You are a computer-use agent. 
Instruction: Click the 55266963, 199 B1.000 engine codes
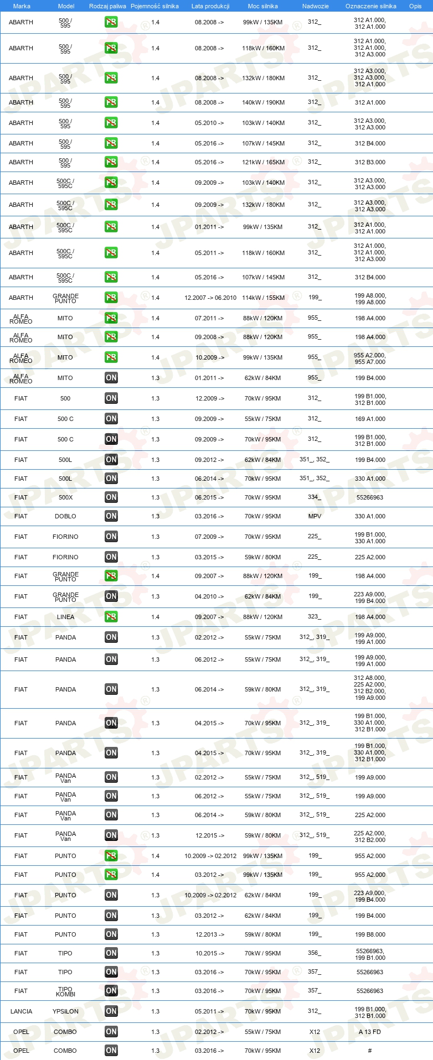[370, 954]
